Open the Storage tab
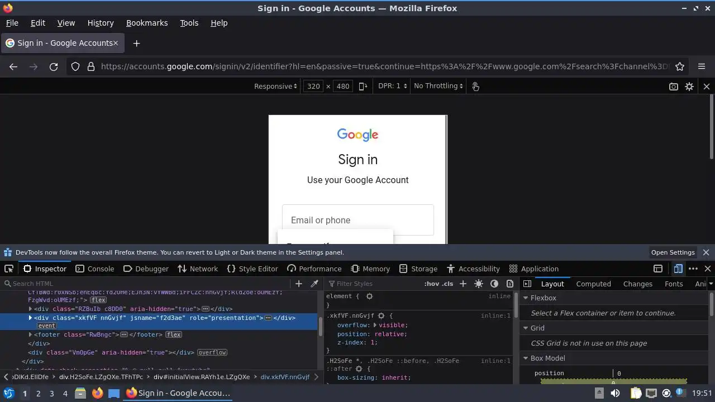Screen dimensions: 715x402 (x=418, y=269)
